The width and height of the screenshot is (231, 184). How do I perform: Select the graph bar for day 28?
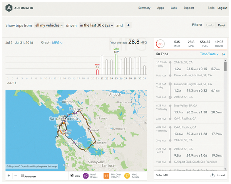pyautogui.click(x=130, y=66)
